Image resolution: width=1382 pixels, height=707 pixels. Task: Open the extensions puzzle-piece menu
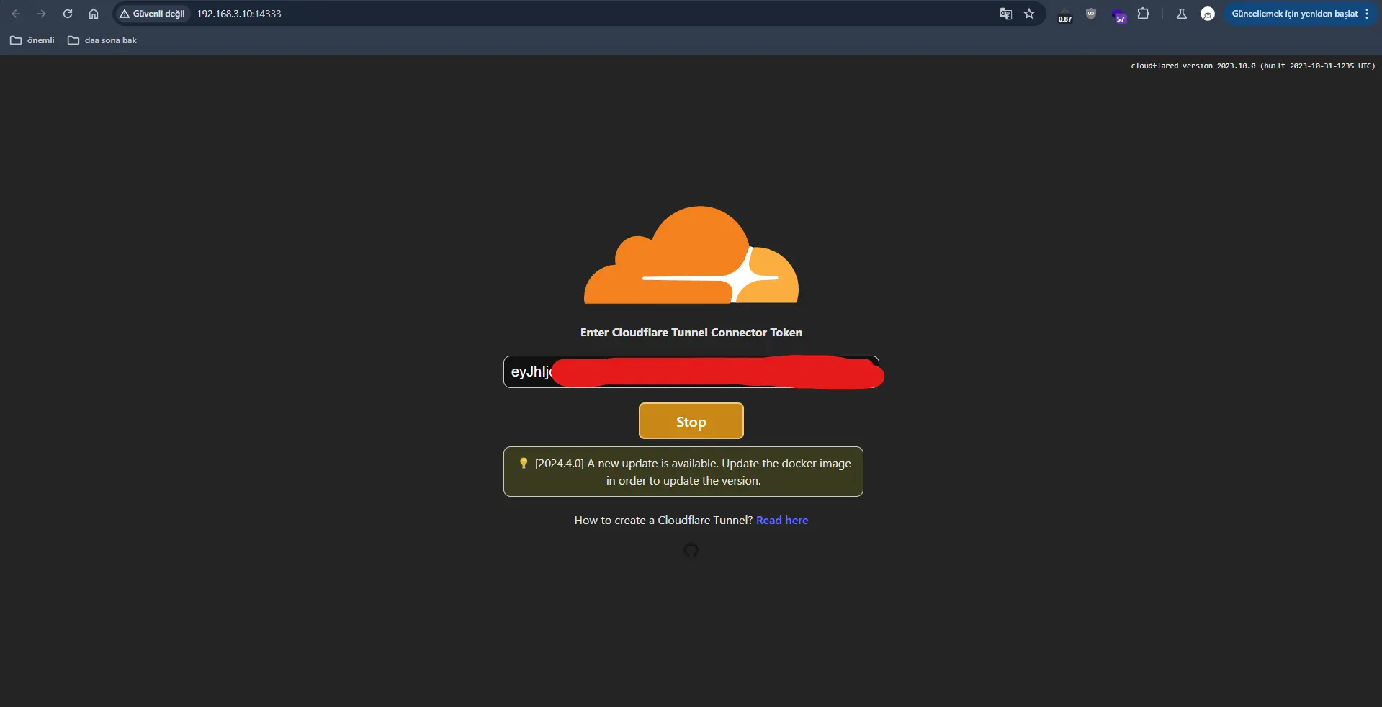tap(1144, 14)
